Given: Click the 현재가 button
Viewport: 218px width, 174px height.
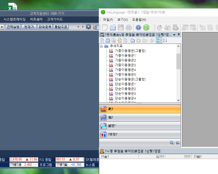Looking at the screenshot, I should (x=29, y=27).
